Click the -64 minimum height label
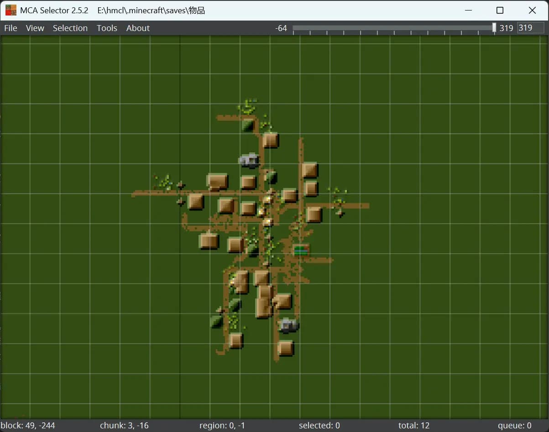The width and height of the screenshot is (549, 432). coord(281,28)
